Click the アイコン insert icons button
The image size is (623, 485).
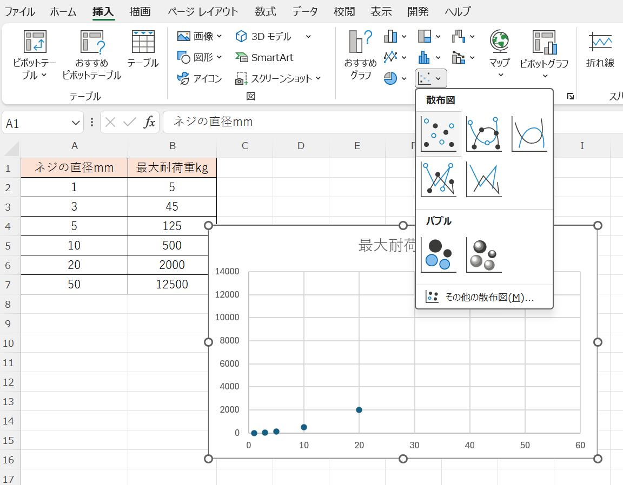(x=200, y=79)
